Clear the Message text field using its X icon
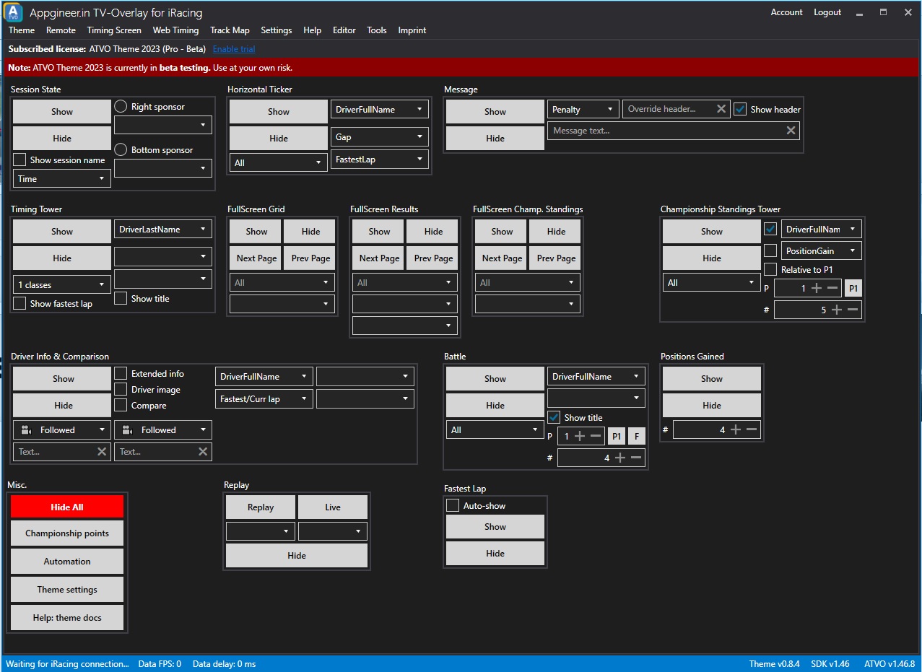The height and width of the screenshot is (672, 922). pos(791,131)
